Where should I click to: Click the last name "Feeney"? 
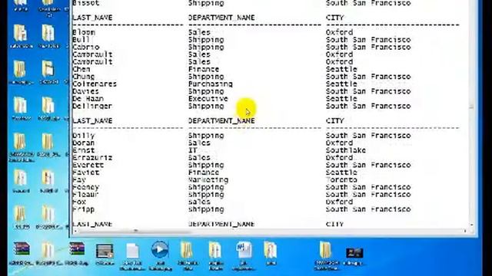click(85, 187)
